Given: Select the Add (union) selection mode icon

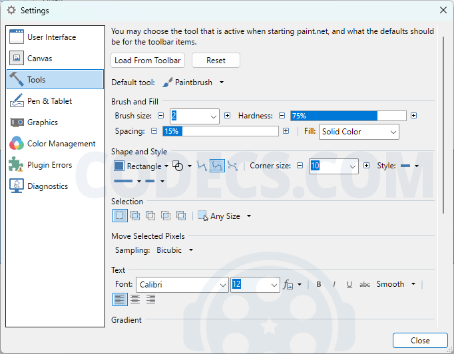Looking at the screenshot, I should click(x=135, y=216).
